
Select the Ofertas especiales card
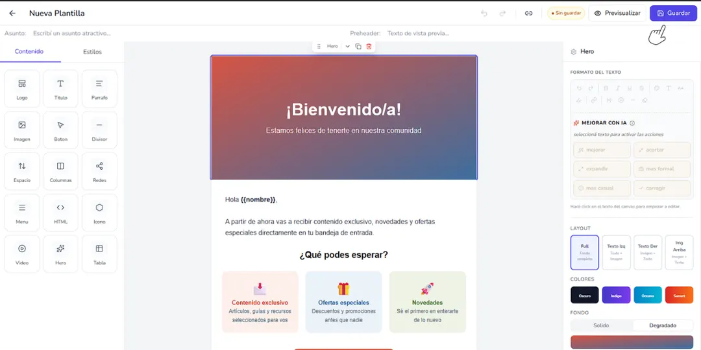click(344, 302)
